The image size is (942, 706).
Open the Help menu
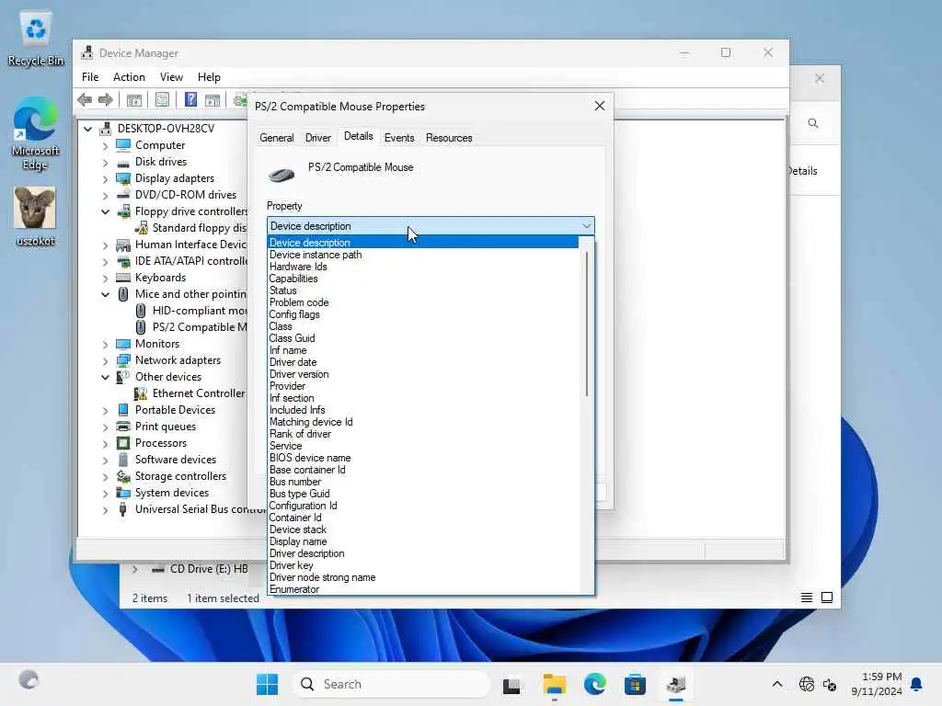[209, 77]
